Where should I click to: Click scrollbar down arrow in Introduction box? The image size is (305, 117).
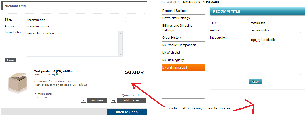click(x=120, y=54)
